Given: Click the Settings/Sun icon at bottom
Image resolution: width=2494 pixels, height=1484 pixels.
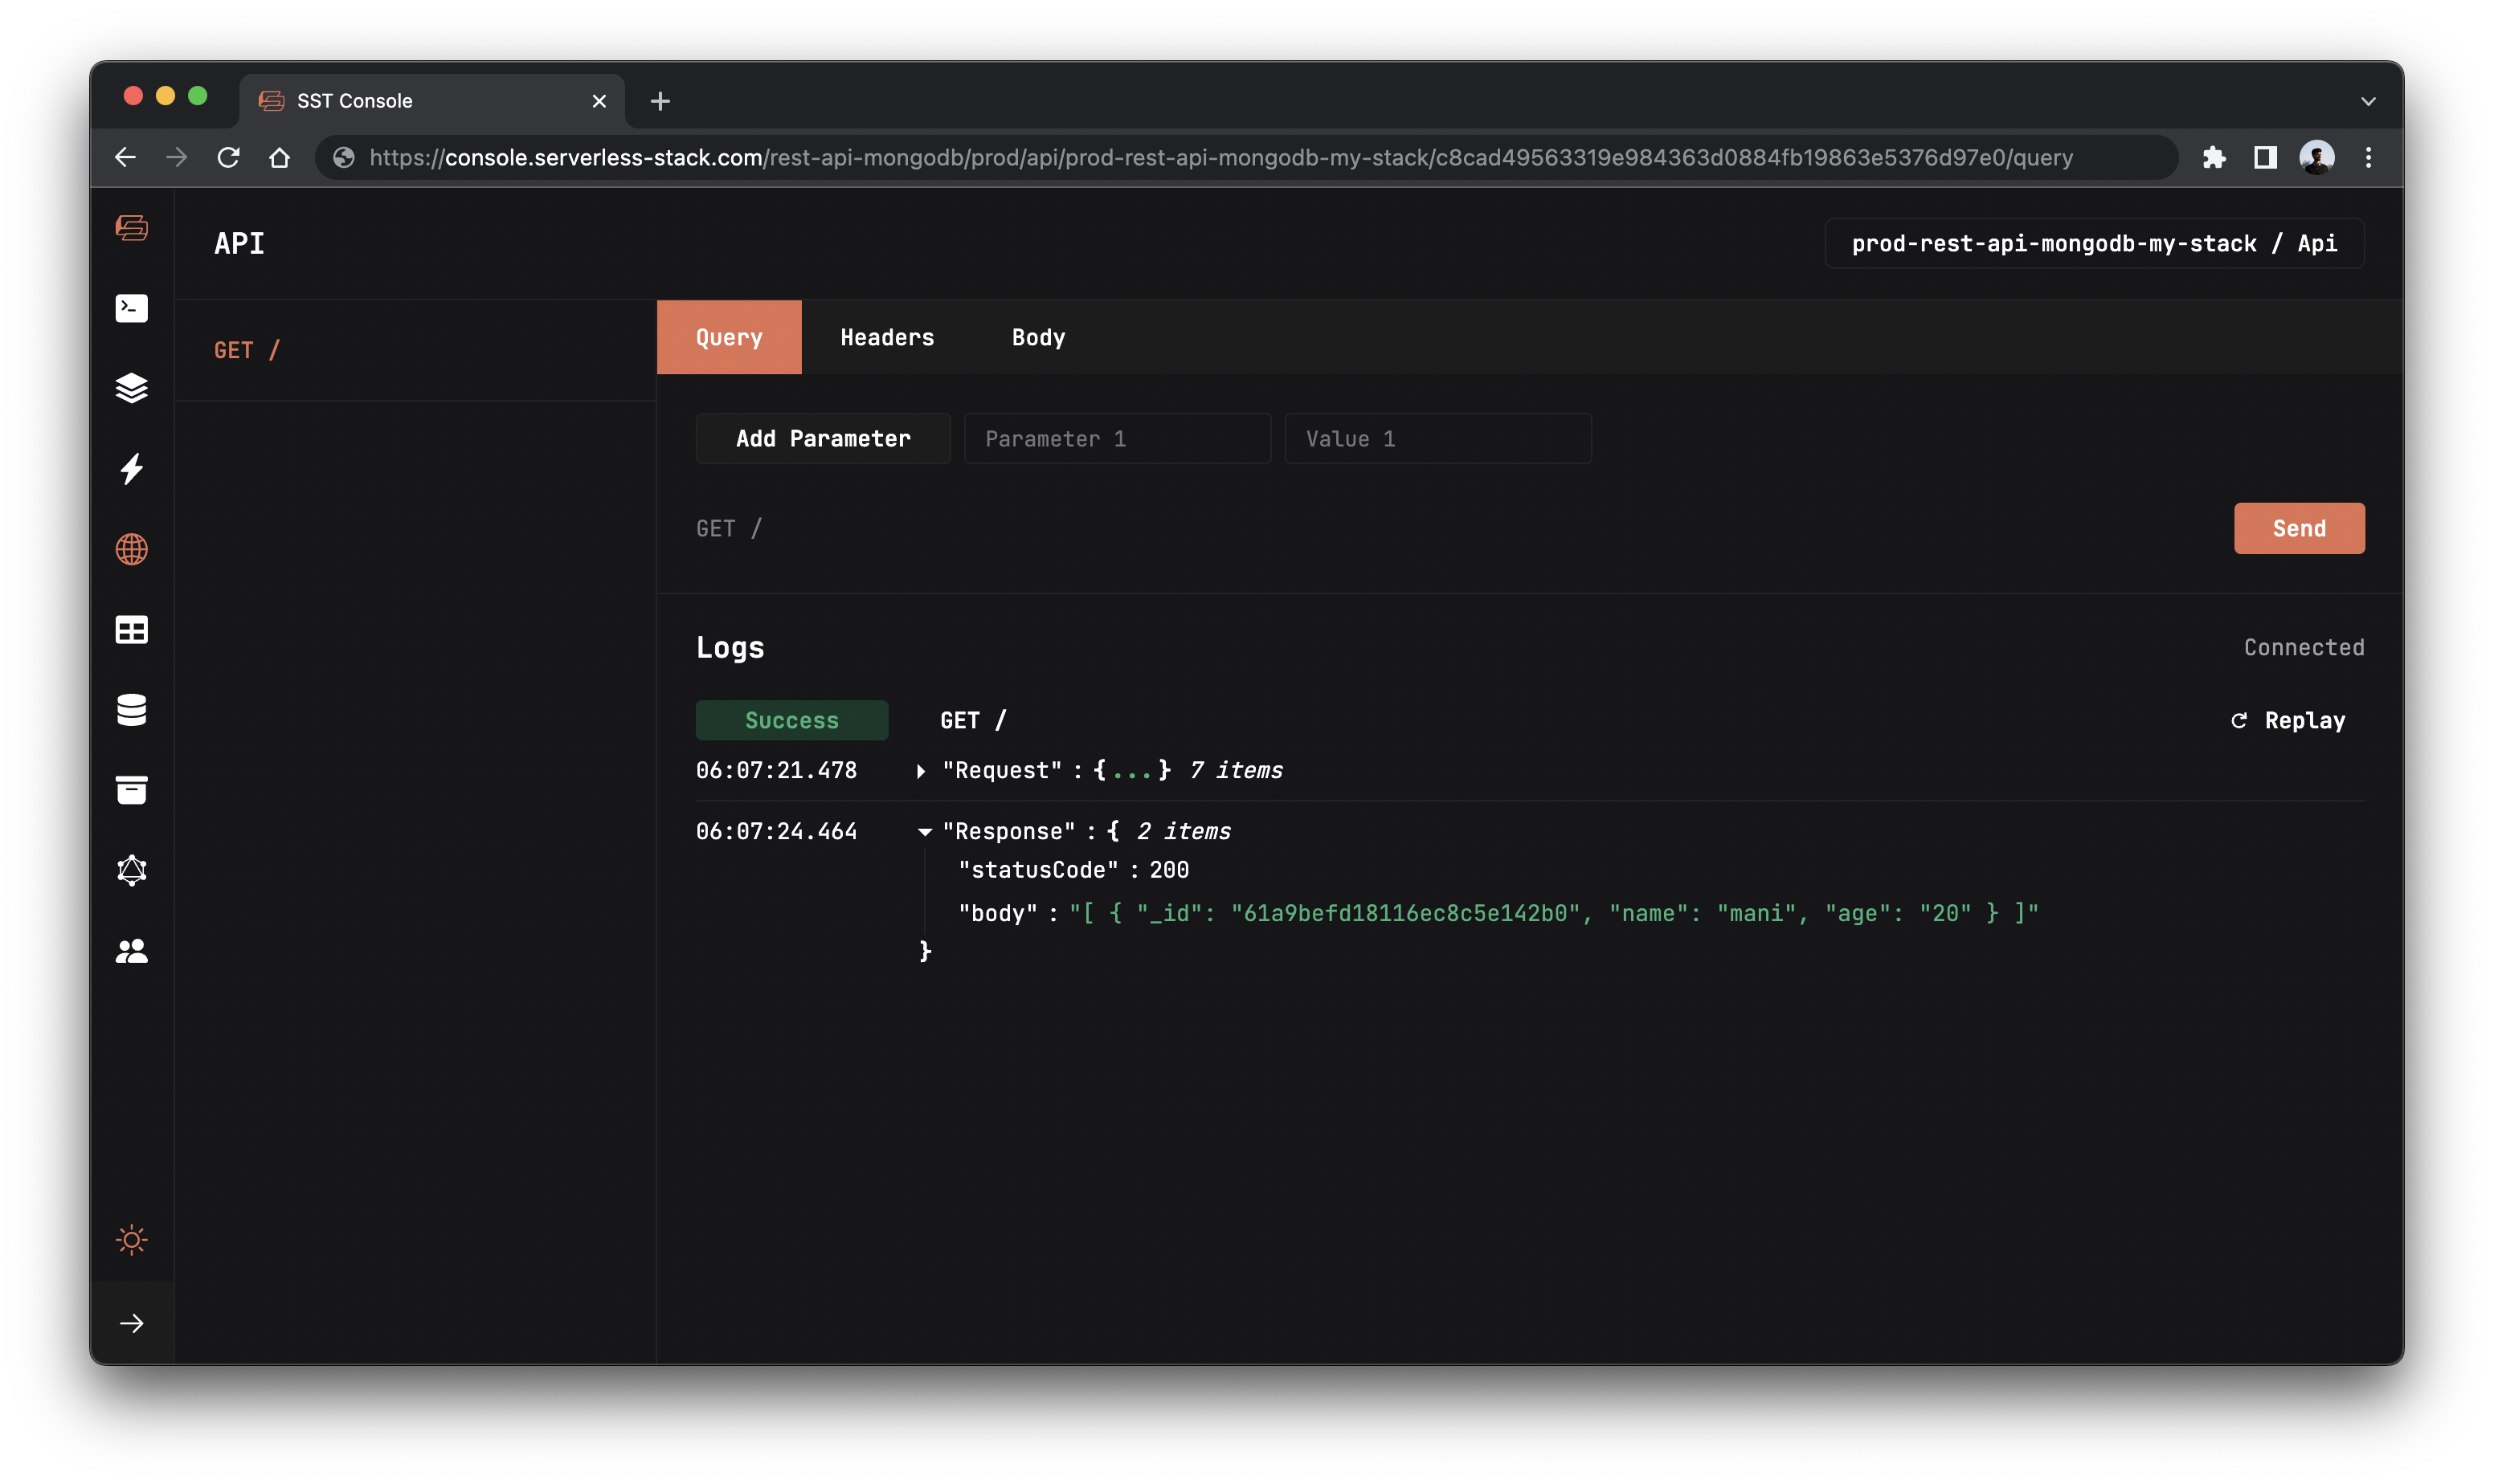Looking at the screenshot, I should [x=129, y=1238].
